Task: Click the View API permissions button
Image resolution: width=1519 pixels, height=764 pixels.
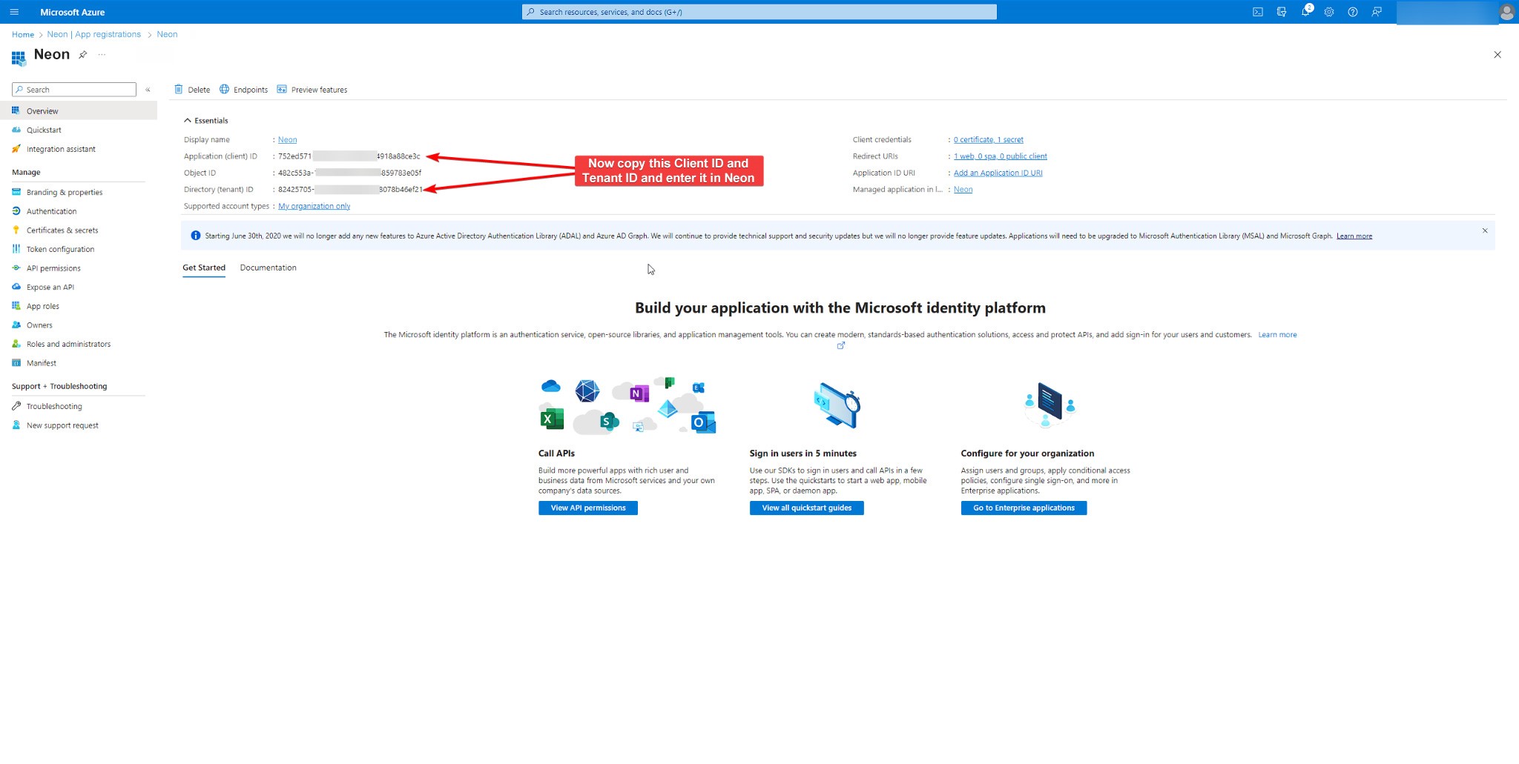Action: [x=587, y=508]
